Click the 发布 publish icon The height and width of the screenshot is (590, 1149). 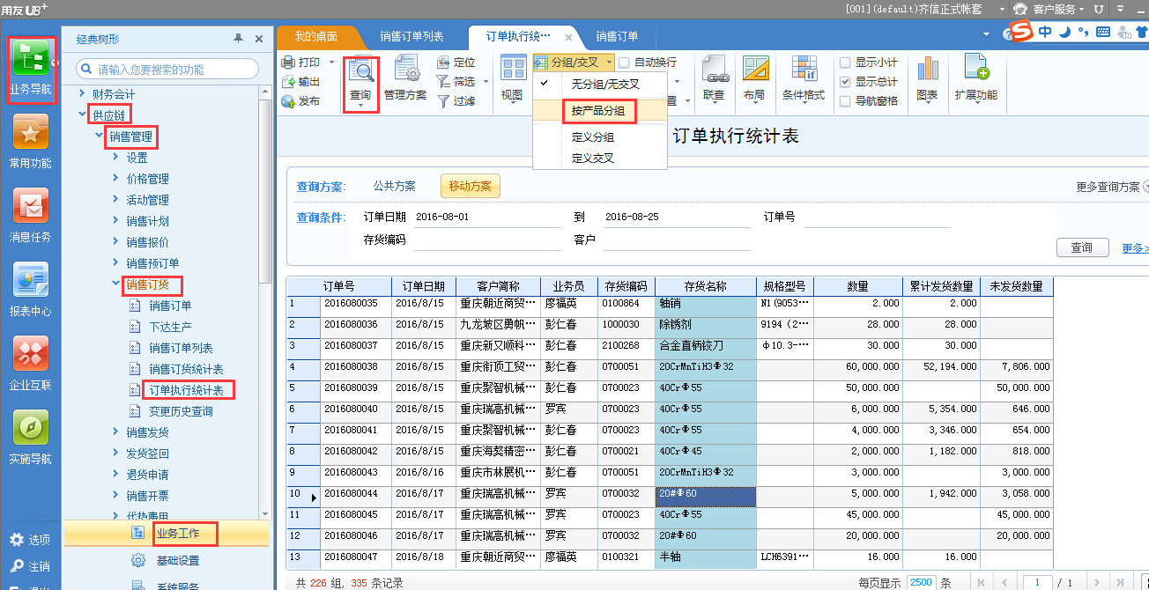tap(288, 101)
